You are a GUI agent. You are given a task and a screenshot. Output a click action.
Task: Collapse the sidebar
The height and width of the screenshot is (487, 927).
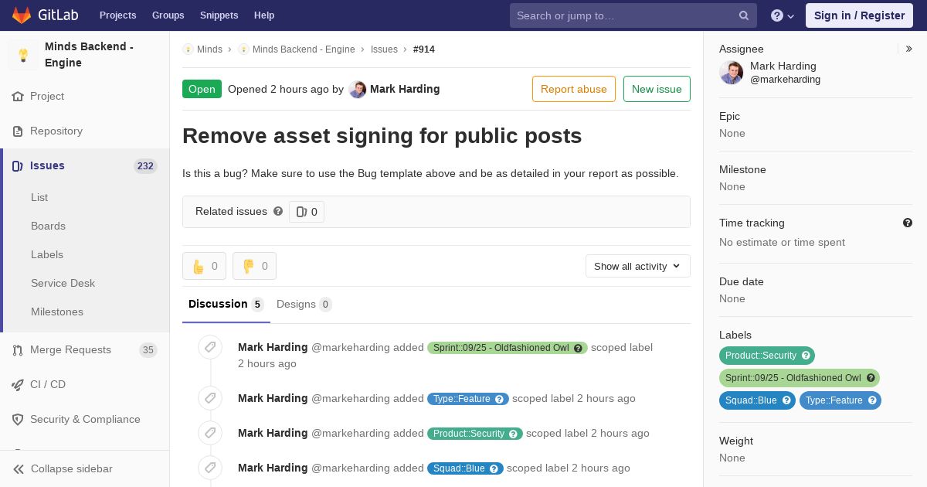tap(84, 468)
